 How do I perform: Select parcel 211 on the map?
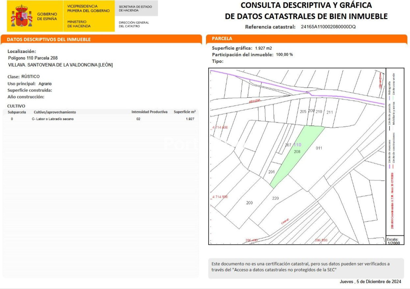click(x=330, y=112)
